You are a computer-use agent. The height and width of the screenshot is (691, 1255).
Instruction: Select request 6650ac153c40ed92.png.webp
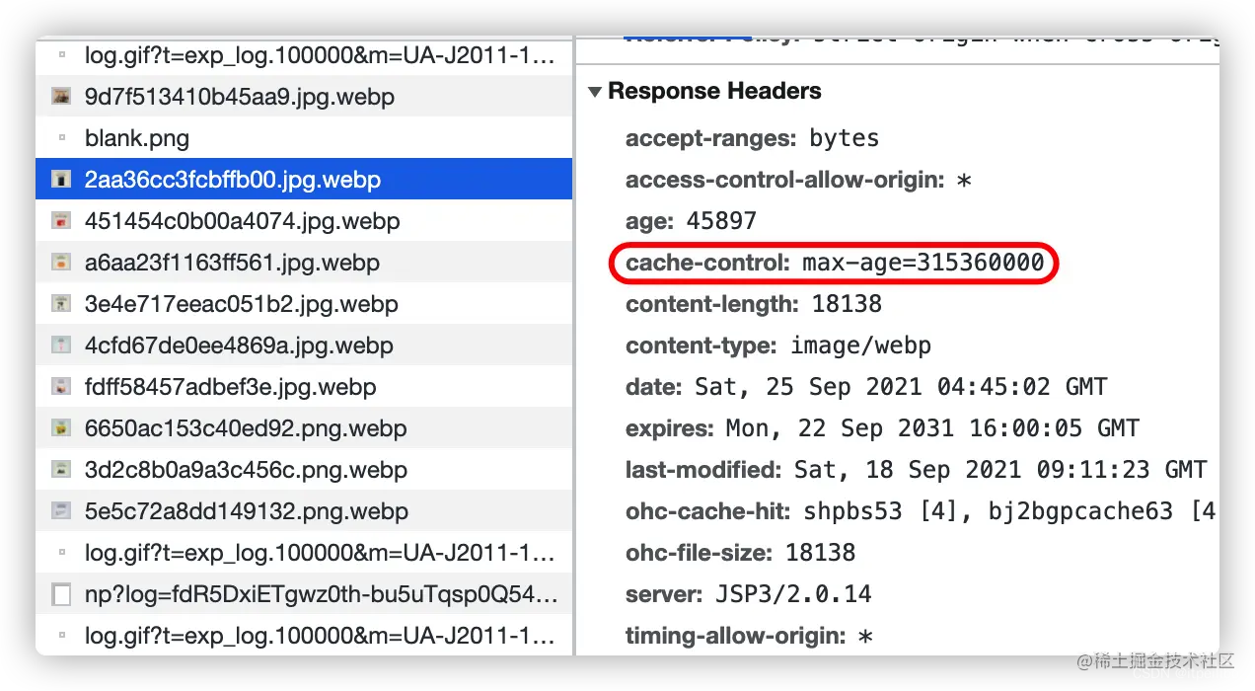pos(304,428)
